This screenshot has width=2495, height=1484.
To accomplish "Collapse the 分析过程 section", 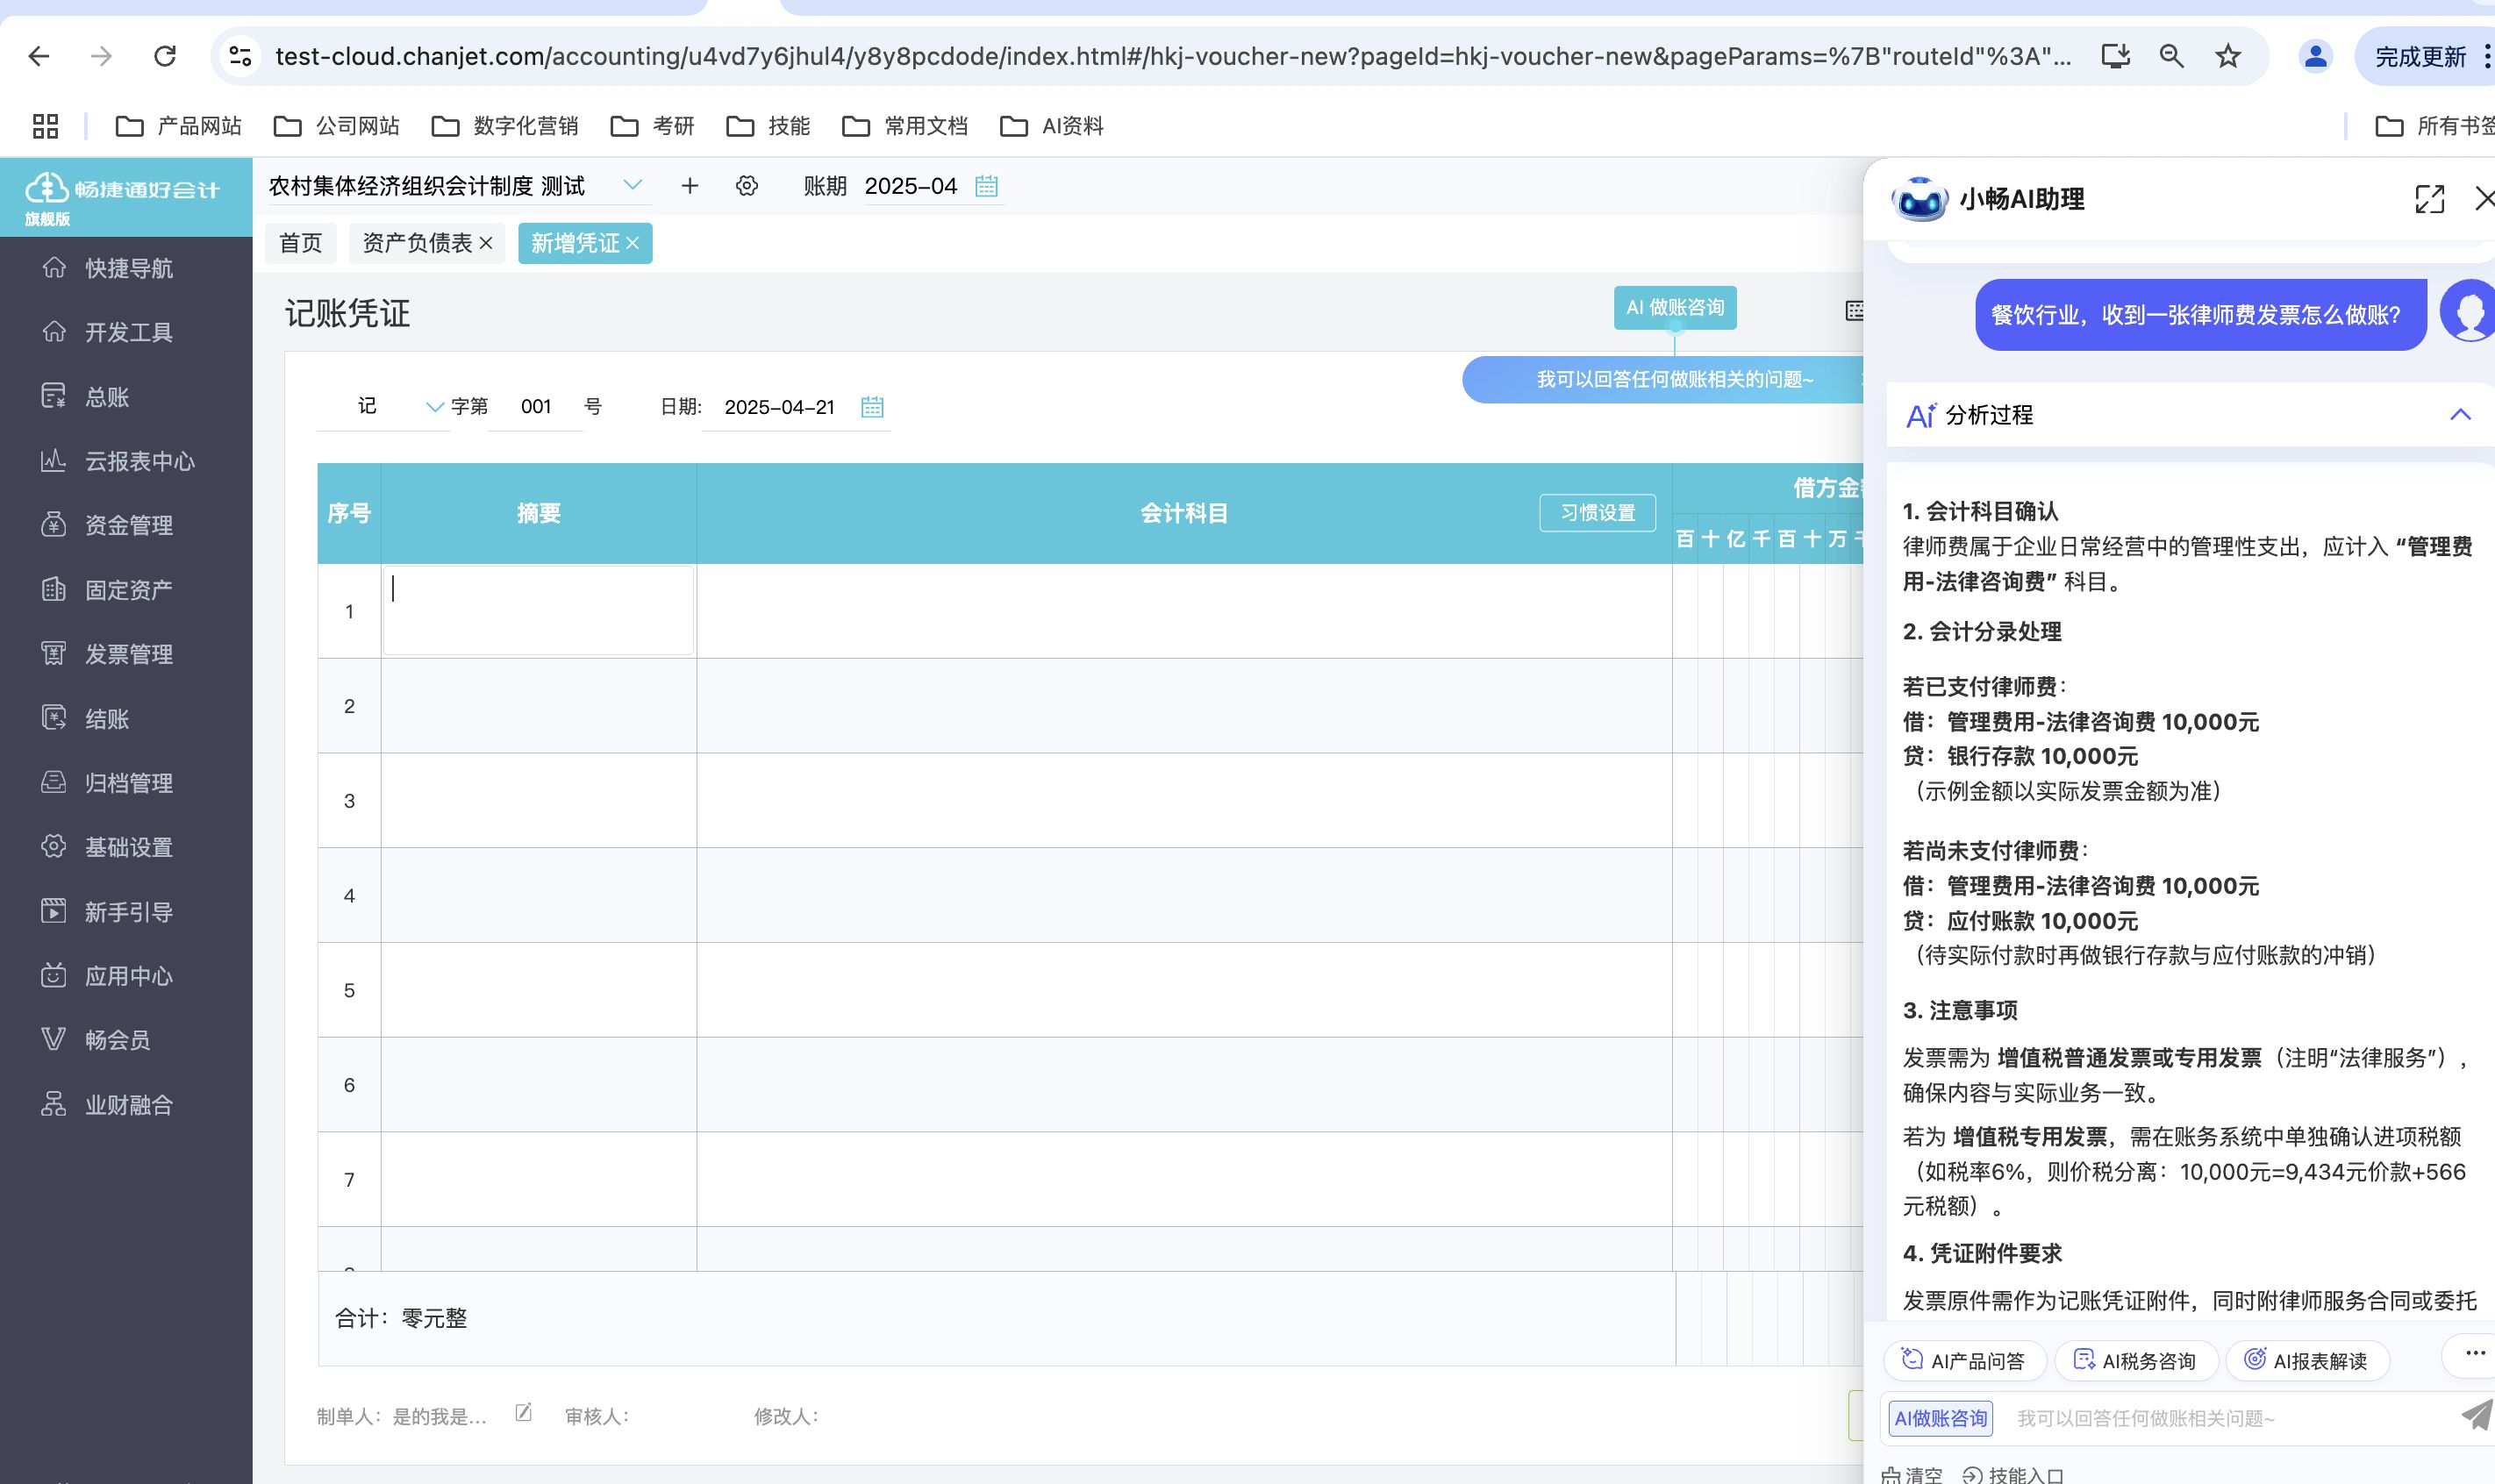I will 2460,415.
